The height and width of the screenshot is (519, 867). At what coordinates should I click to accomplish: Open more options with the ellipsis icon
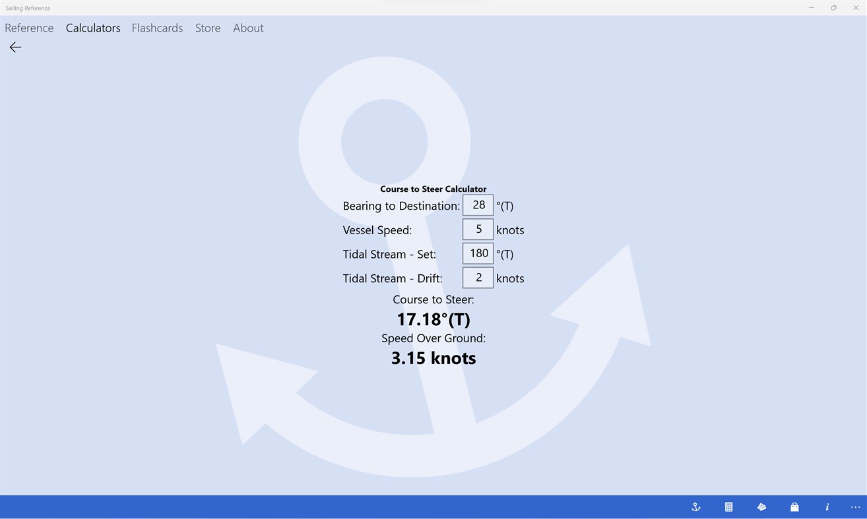click(855, 506)
